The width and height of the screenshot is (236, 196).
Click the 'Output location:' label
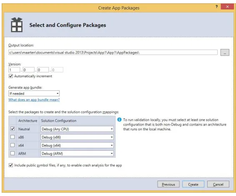click(21, 45)
